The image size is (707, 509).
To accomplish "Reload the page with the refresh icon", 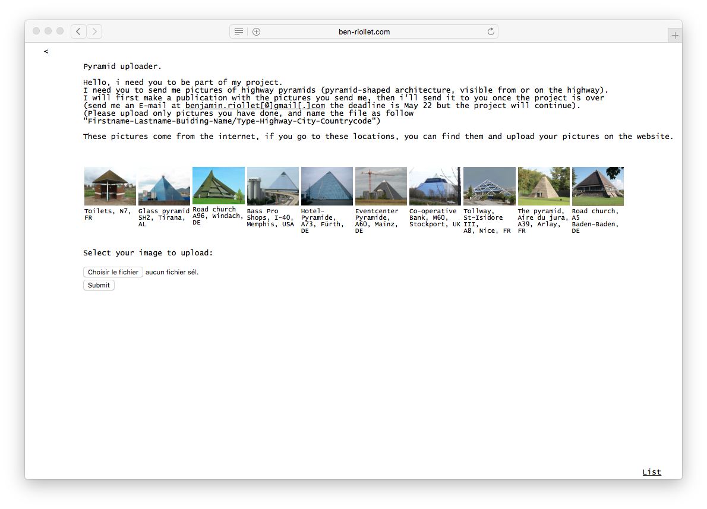I will [491, 31].
